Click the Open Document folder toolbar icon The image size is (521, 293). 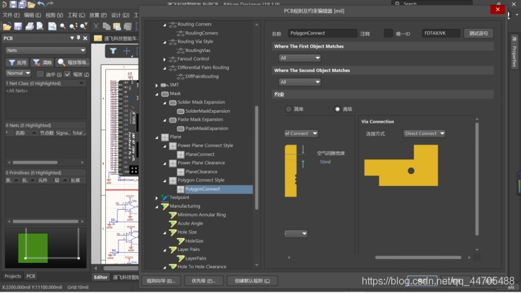[x=7, y=26]
